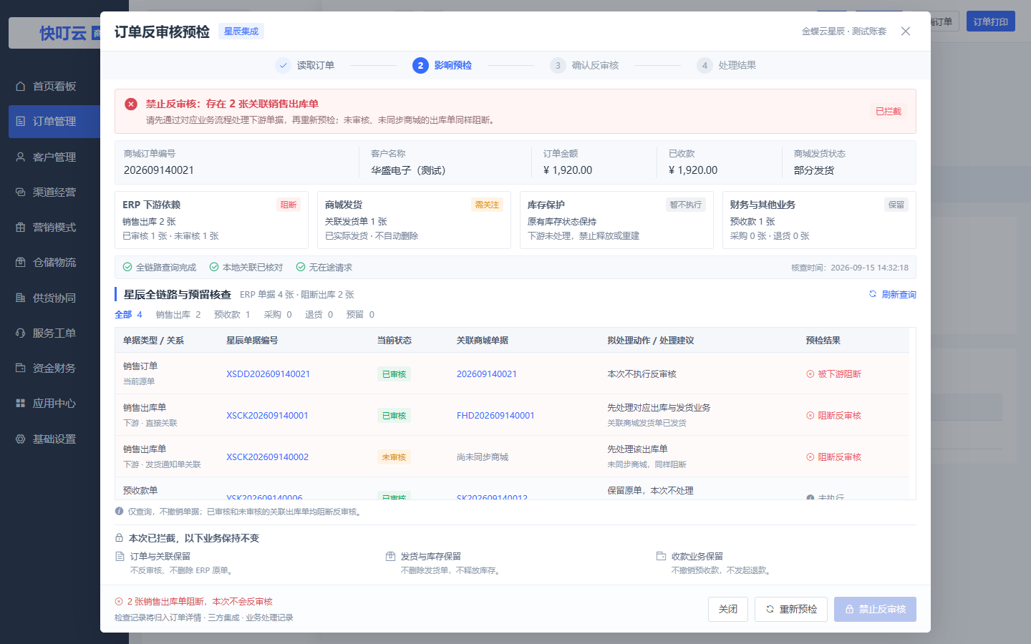Select the 预留 0 filter tab

(x=360, y=315)
